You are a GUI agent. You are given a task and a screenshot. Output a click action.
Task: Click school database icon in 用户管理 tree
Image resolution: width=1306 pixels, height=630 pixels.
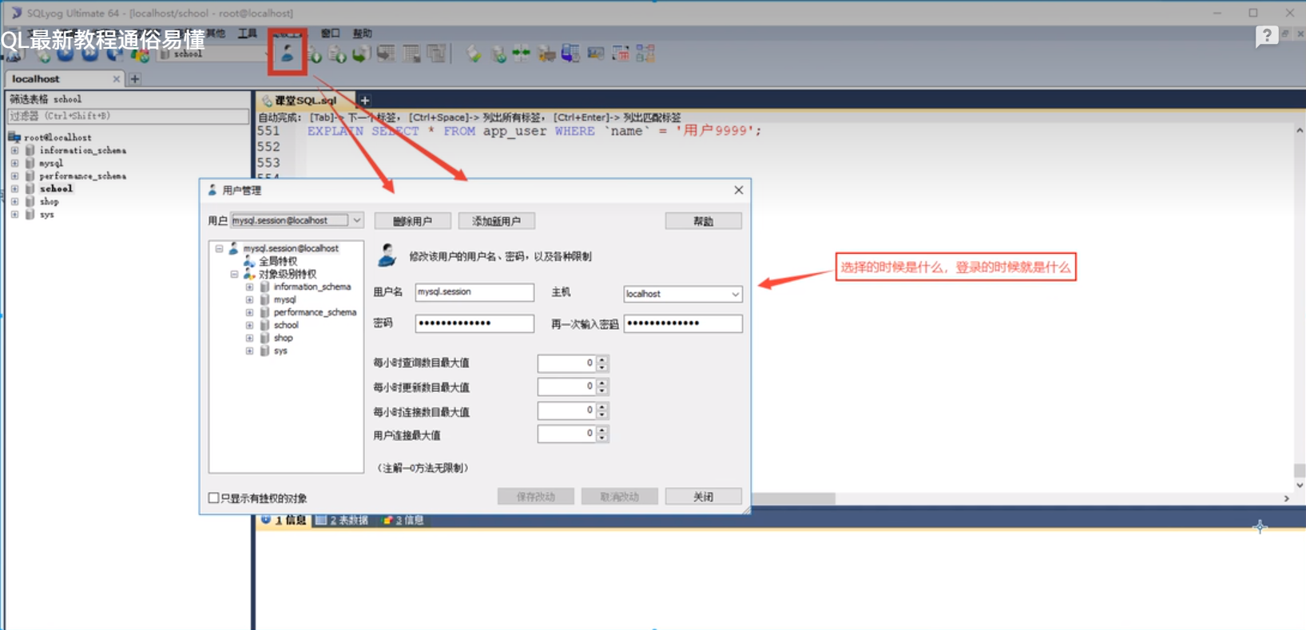tap(264, 325)
